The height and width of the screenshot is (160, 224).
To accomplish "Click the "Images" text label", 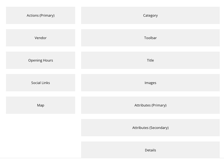I will (x=151, y=83).
